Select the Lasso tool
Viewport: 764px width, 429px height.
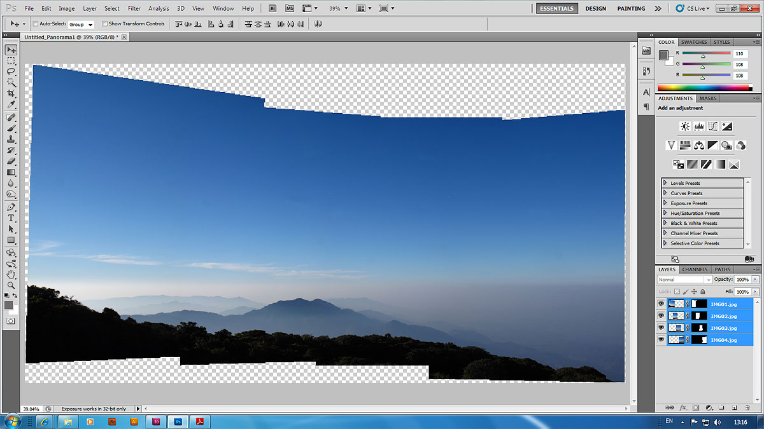pos(11,71)
